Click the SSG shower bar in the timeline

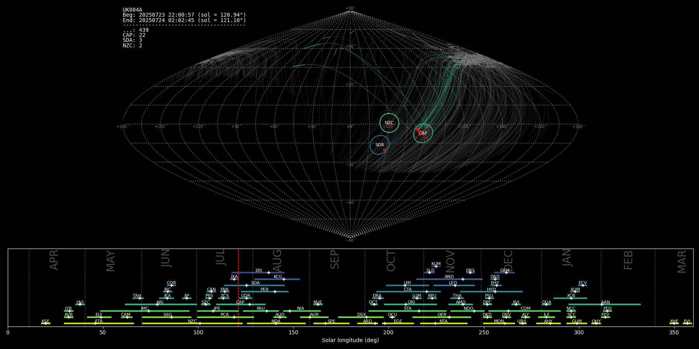click(x=167, y=317)
